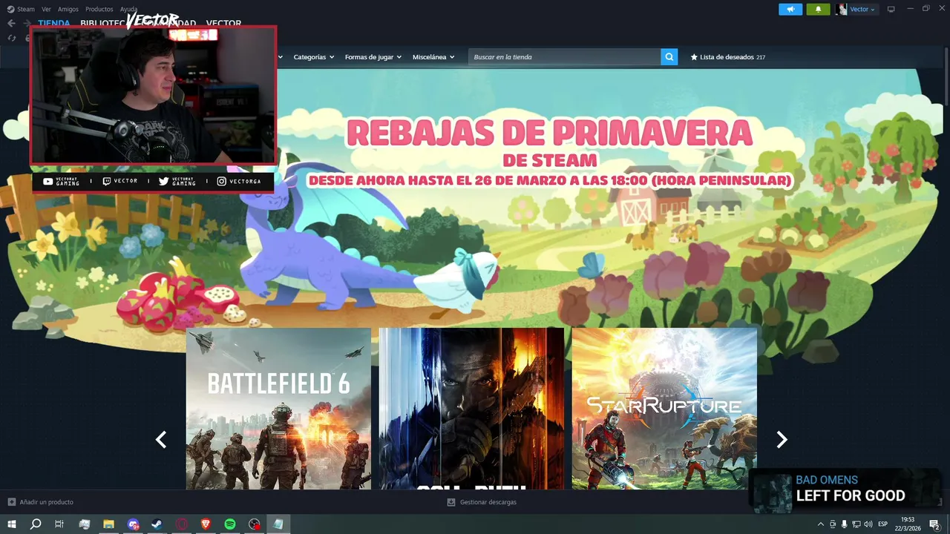
Task: Open the Battlefield 6 game card
Action: [278, 409]
